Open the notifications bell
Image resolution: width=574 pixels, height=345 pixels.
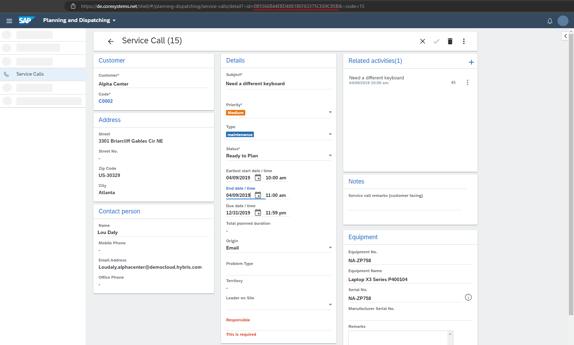click(x=550, y=21)
